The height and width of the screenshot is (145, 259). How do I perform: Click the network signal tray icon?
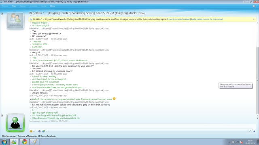(x=238, y=142)
